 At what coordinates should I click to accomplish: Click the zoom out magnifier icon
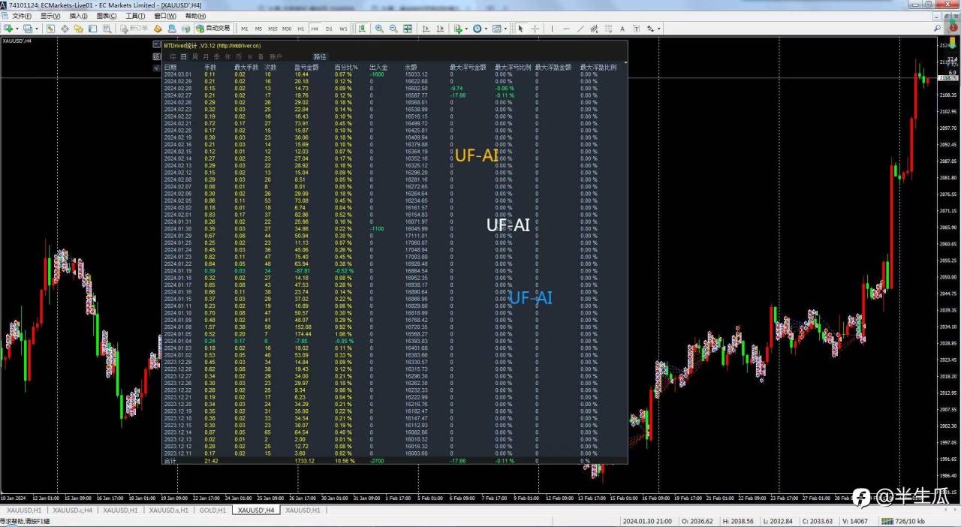pos(393,29)
